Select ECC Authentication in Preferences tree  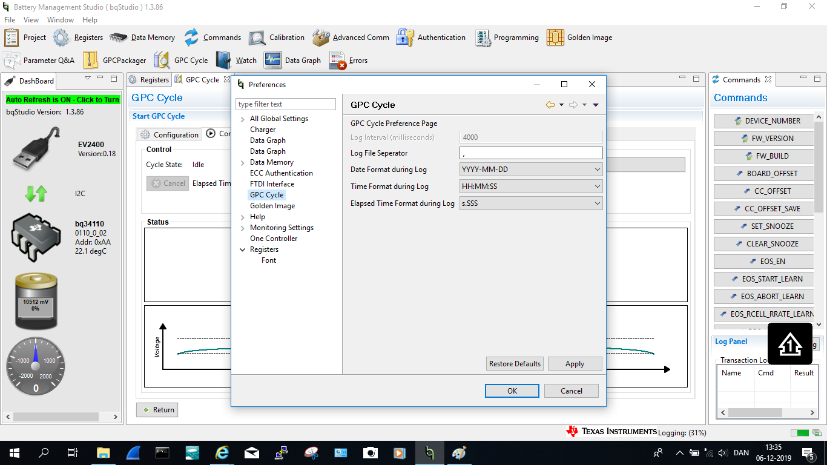point(282,173)
